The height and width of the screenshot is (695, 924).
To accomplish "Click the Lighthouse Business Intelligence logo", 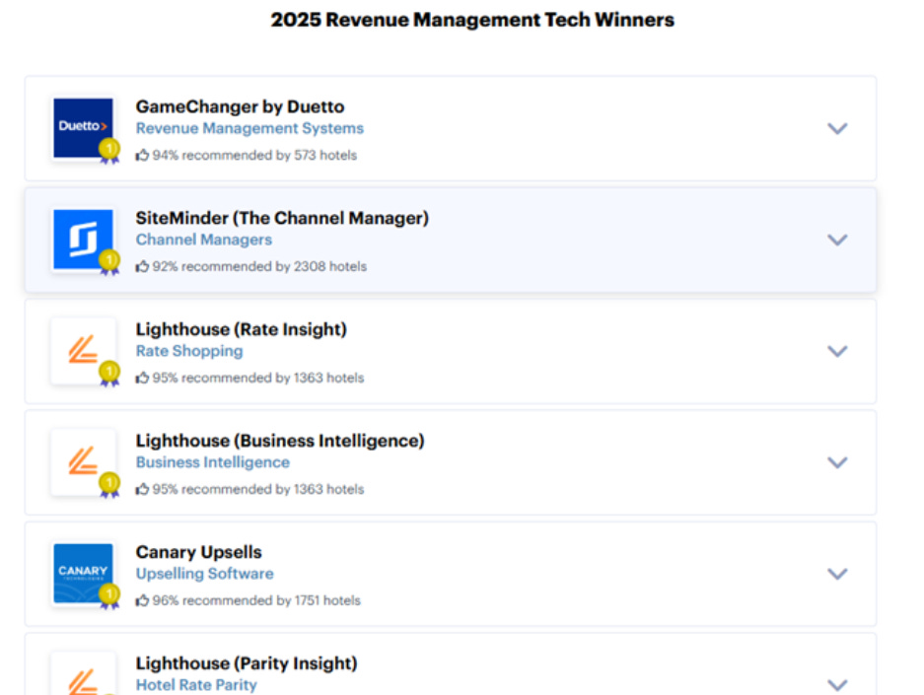I will pos(83,461).
